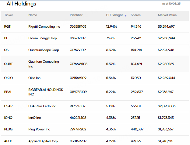This screenshot has width=190, height=145.
Task: Click Quantum Computing Inc name
Action: tap(44, 64)
